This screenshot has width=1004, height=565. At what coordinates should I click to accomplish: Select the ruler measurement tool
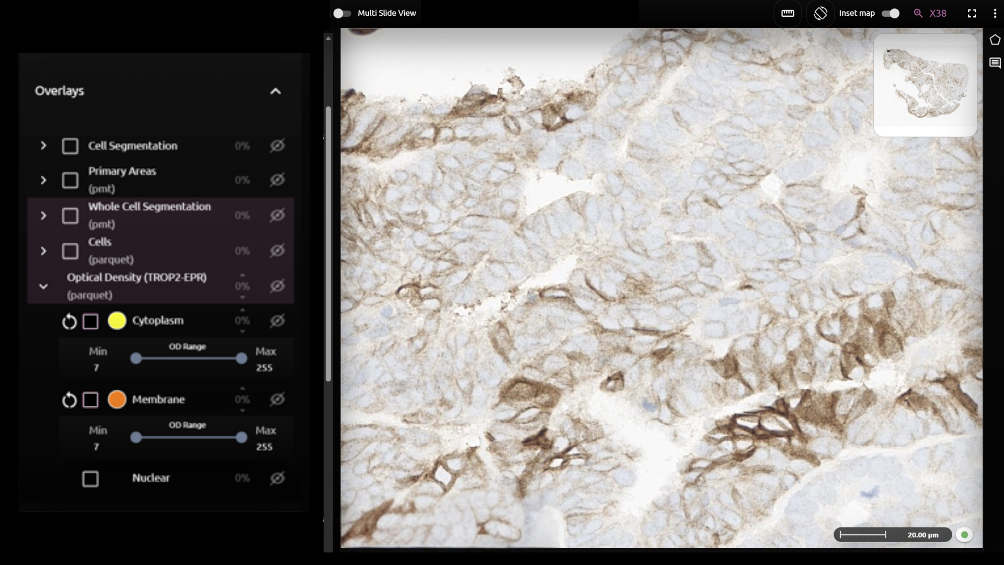click(x=788, y=13)
